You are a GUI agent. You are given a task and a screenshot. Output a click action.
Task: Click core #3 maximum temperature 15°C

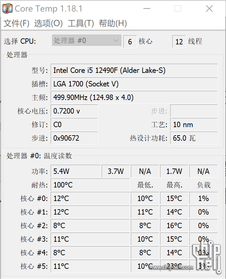[174, 239]
